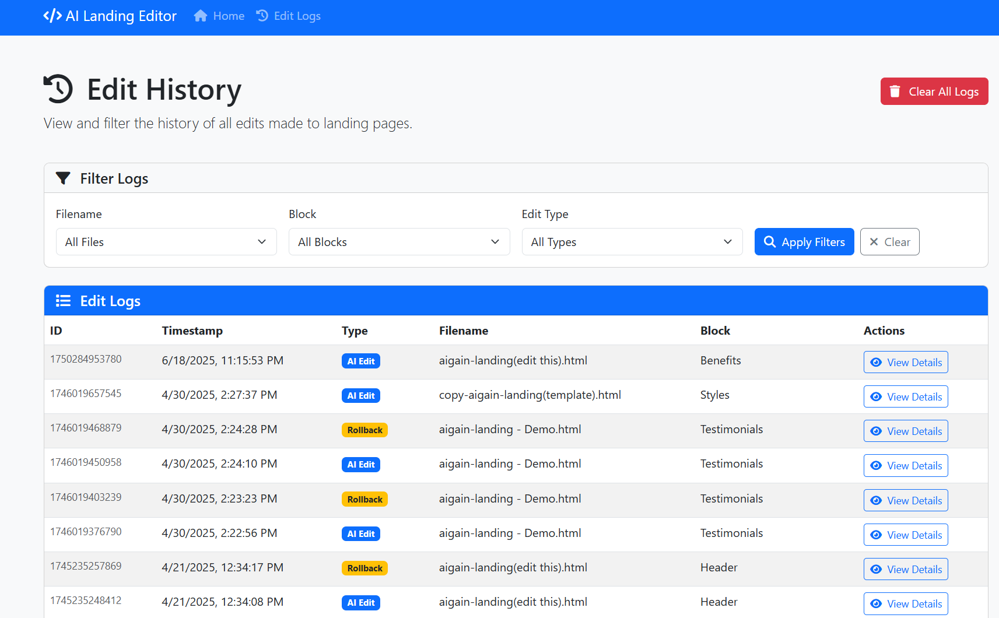Viewport: 999px width, 618px height.
Task: Click the X icon in the Clear button
Action: [x=874, y=242]
